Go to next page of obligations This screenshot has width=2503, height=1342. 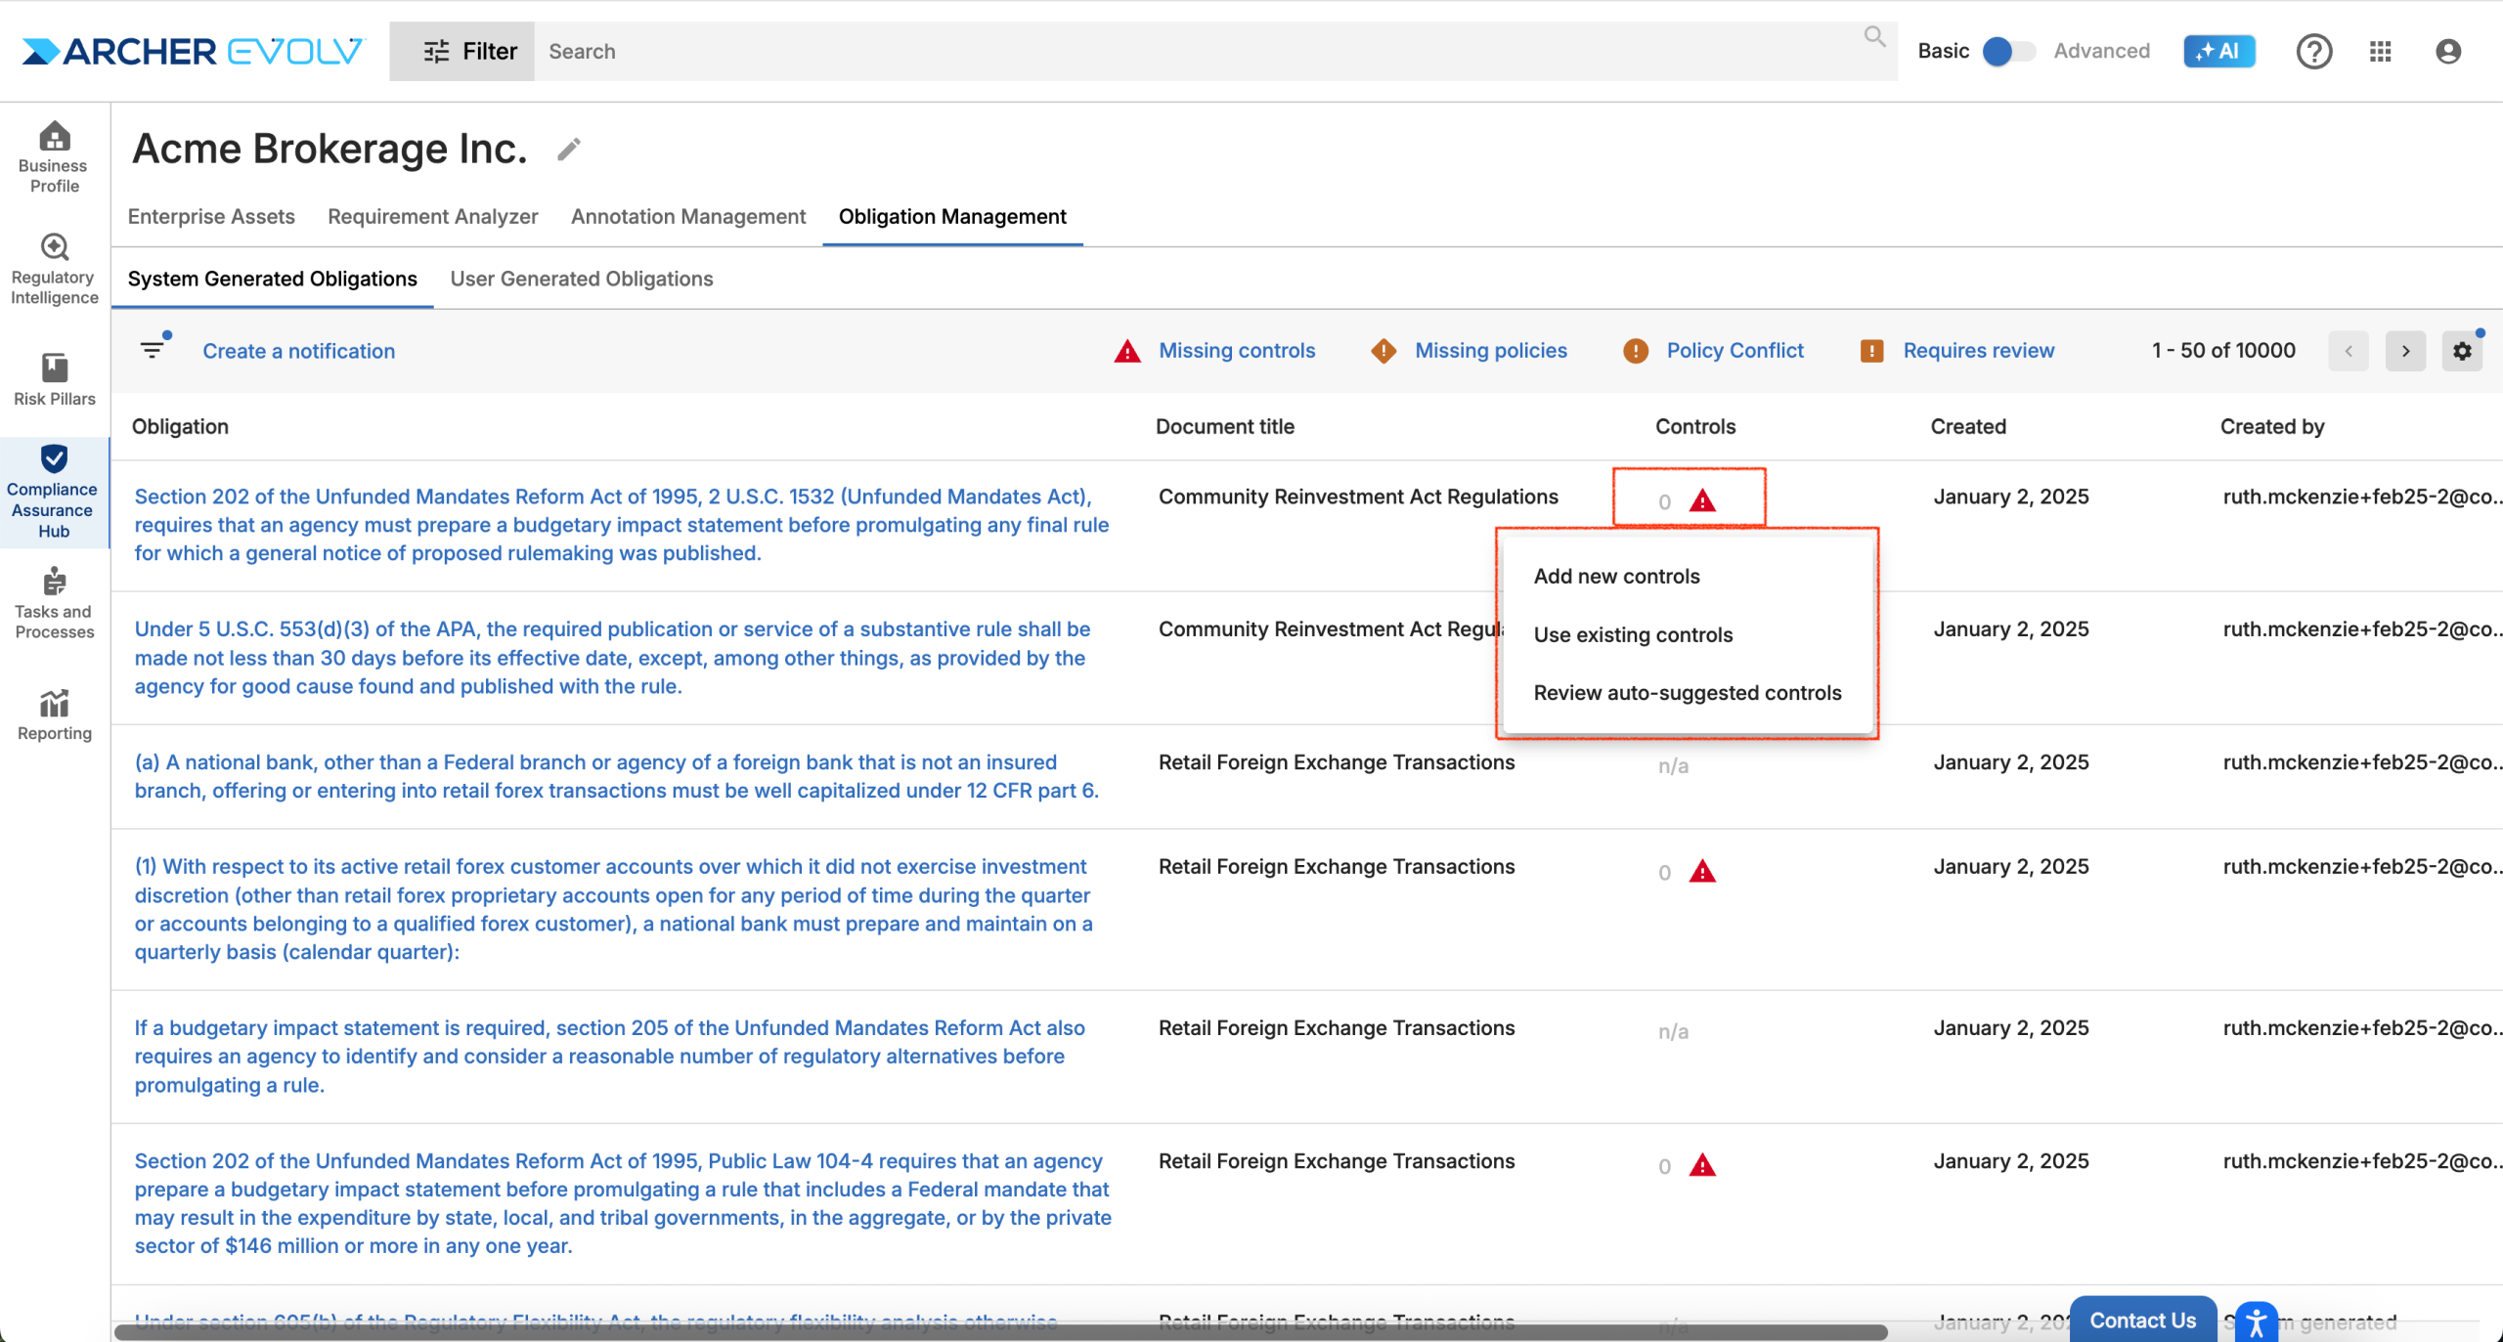2405,351
